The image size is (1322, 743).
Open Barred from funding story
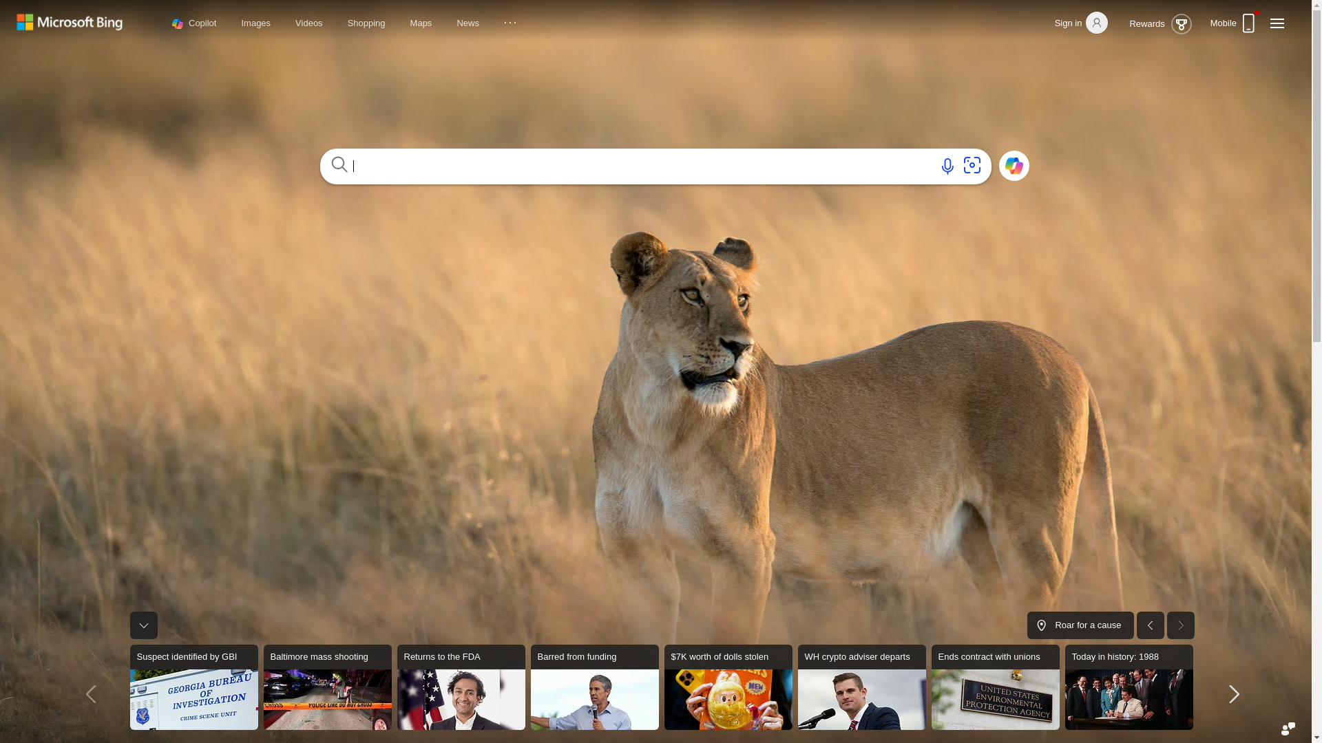(x=595, y=687)
